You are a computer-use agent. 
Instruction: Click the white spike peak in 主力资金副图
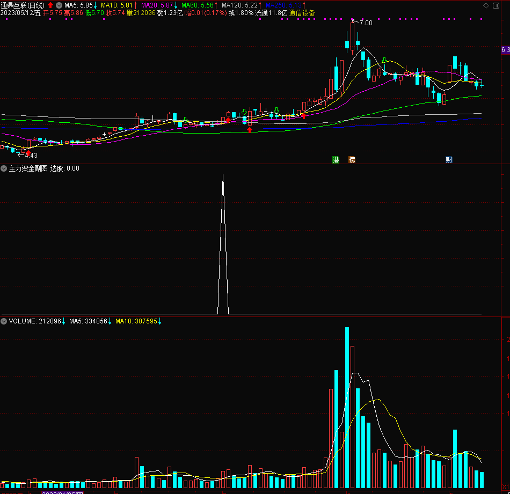pos(223,176)
